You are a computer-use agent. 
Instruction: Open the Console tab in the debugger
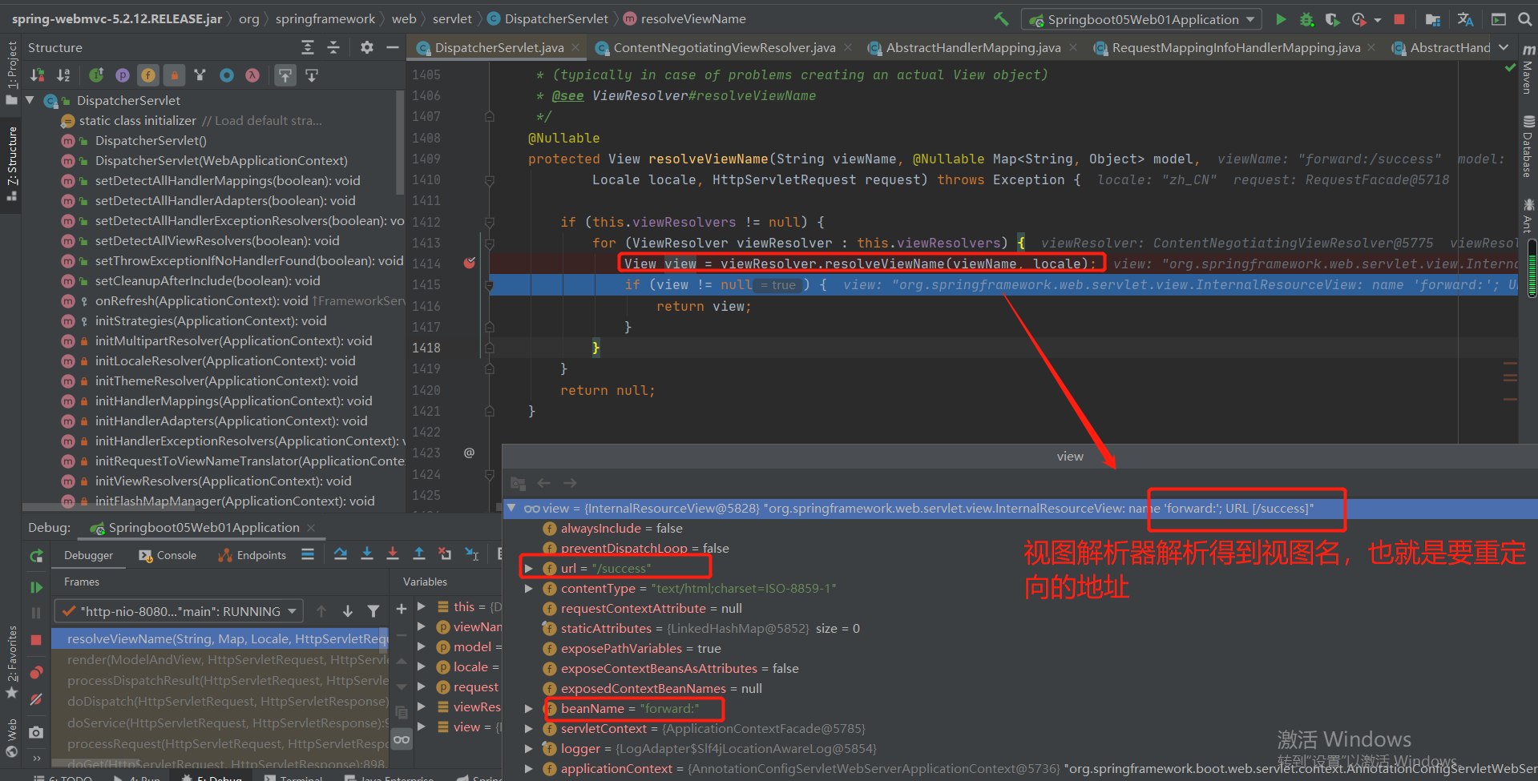168,555
